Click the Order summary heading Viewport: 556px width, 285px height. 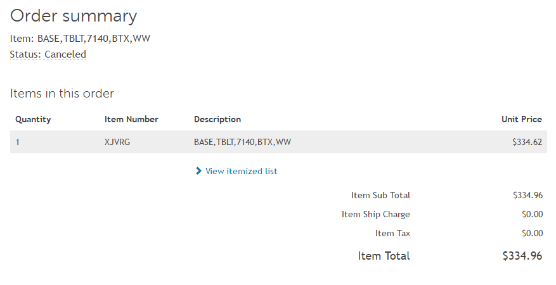coord(74,16)
